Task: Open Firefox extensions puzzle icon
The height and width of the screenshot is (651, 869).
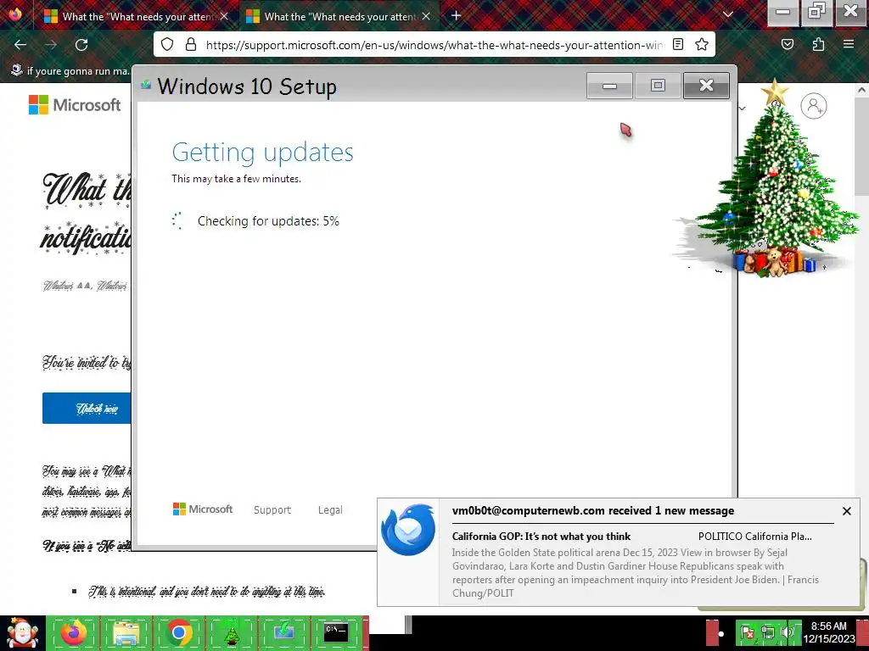Action: coord(818,44)
